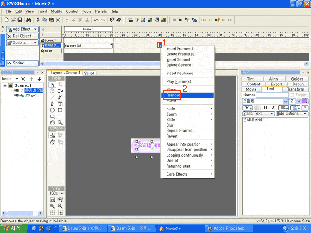This screenshot has height=233, width=311.
Task: Toggle visibility eye of 28.gif object
Action: (x=17, y=95)
